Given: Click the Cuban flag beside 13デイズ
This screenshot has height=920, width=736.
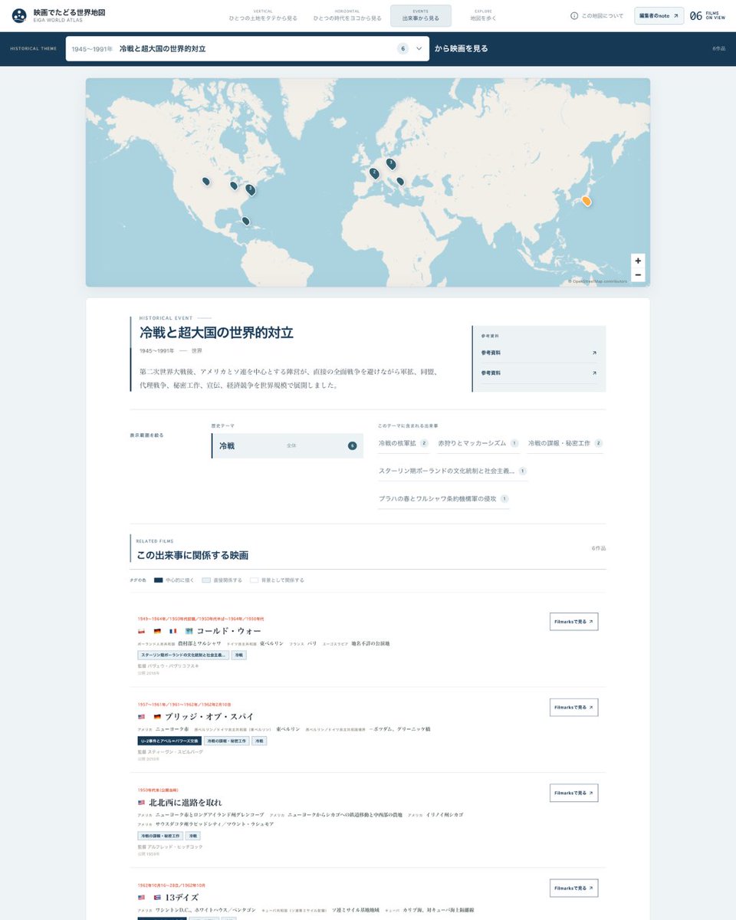Looking at the screenshot, I should point(157,897).
